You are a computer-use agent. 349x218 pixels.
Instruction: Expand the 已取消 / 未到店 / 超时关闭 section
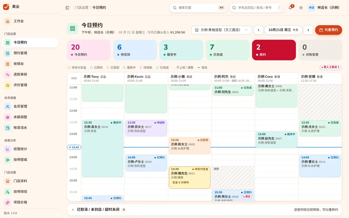point(205,210)
